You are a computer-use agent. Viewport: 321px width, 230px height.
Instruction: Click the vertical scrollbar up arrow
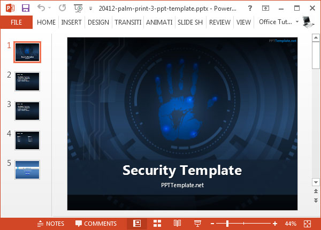(x=316, y=37)
